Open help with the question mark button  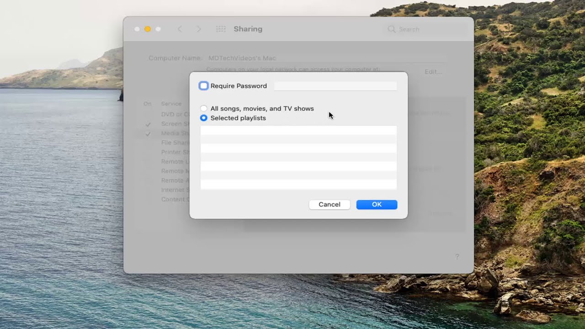457,257
